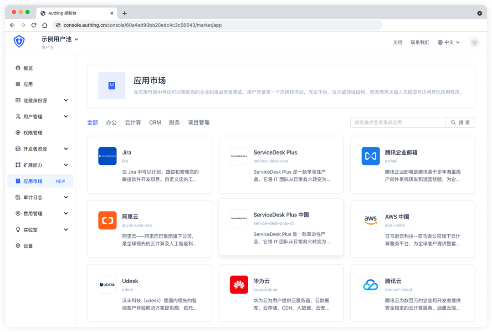
Task: Click the NEW badge beside 应用市场
Action: pos(60,181)
